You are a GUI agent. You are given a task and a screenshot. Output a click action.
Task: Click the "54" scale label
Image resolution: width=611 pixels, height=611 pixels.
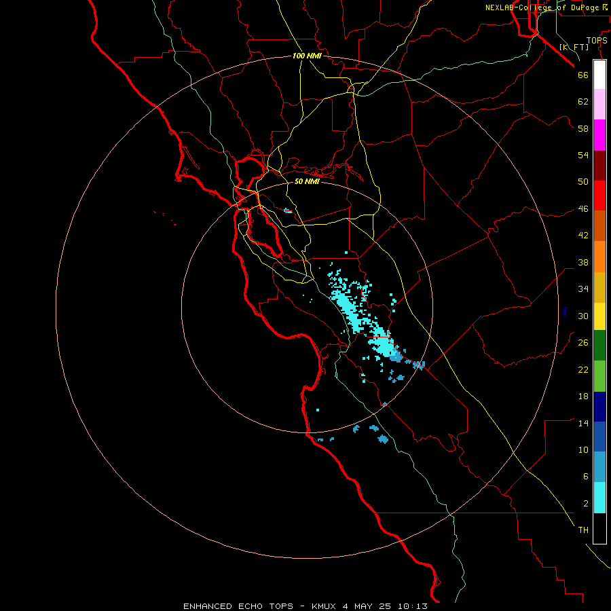[x=583, y=155]
